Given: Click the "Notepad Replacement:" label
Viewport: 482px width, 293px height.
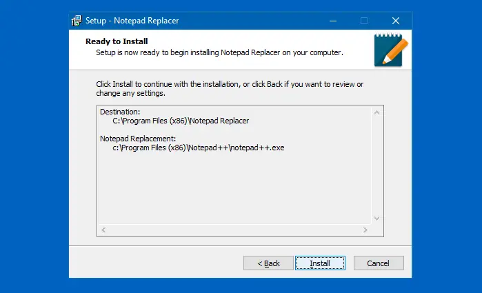Looking at the screenshot, I should point(138,139).
